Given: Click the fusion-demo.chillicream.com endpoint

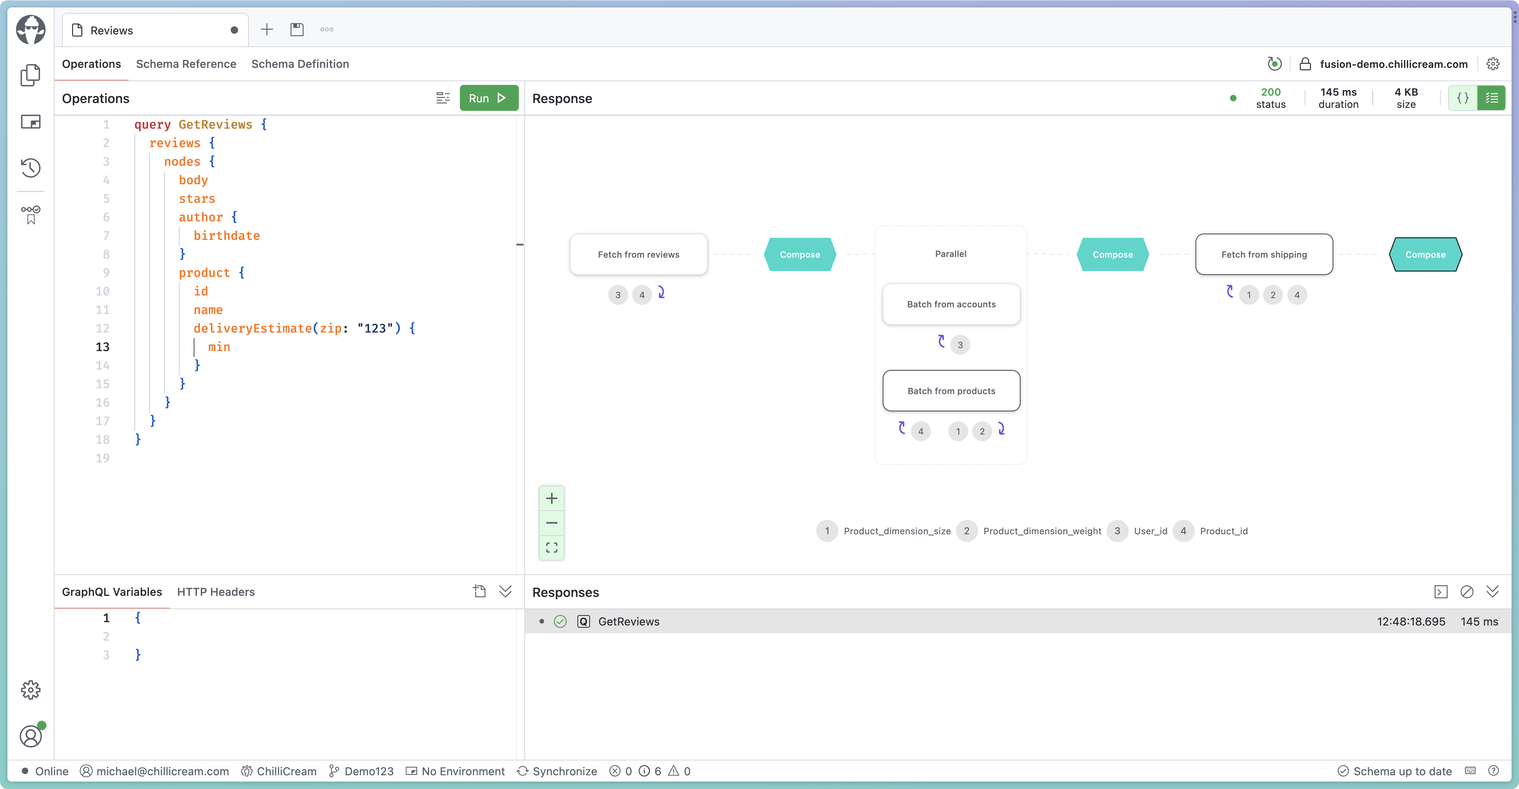Looking at the screenshot, I should pyautogui.click(x=1394, y=64).
